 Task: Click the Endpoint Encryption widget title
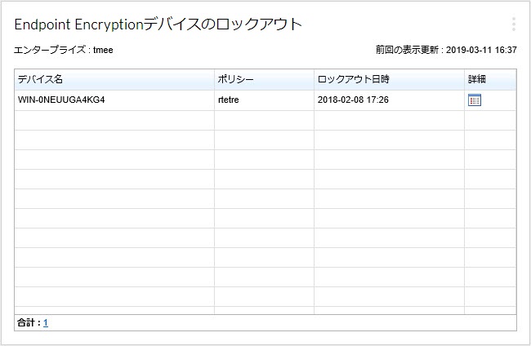point(158,24)
